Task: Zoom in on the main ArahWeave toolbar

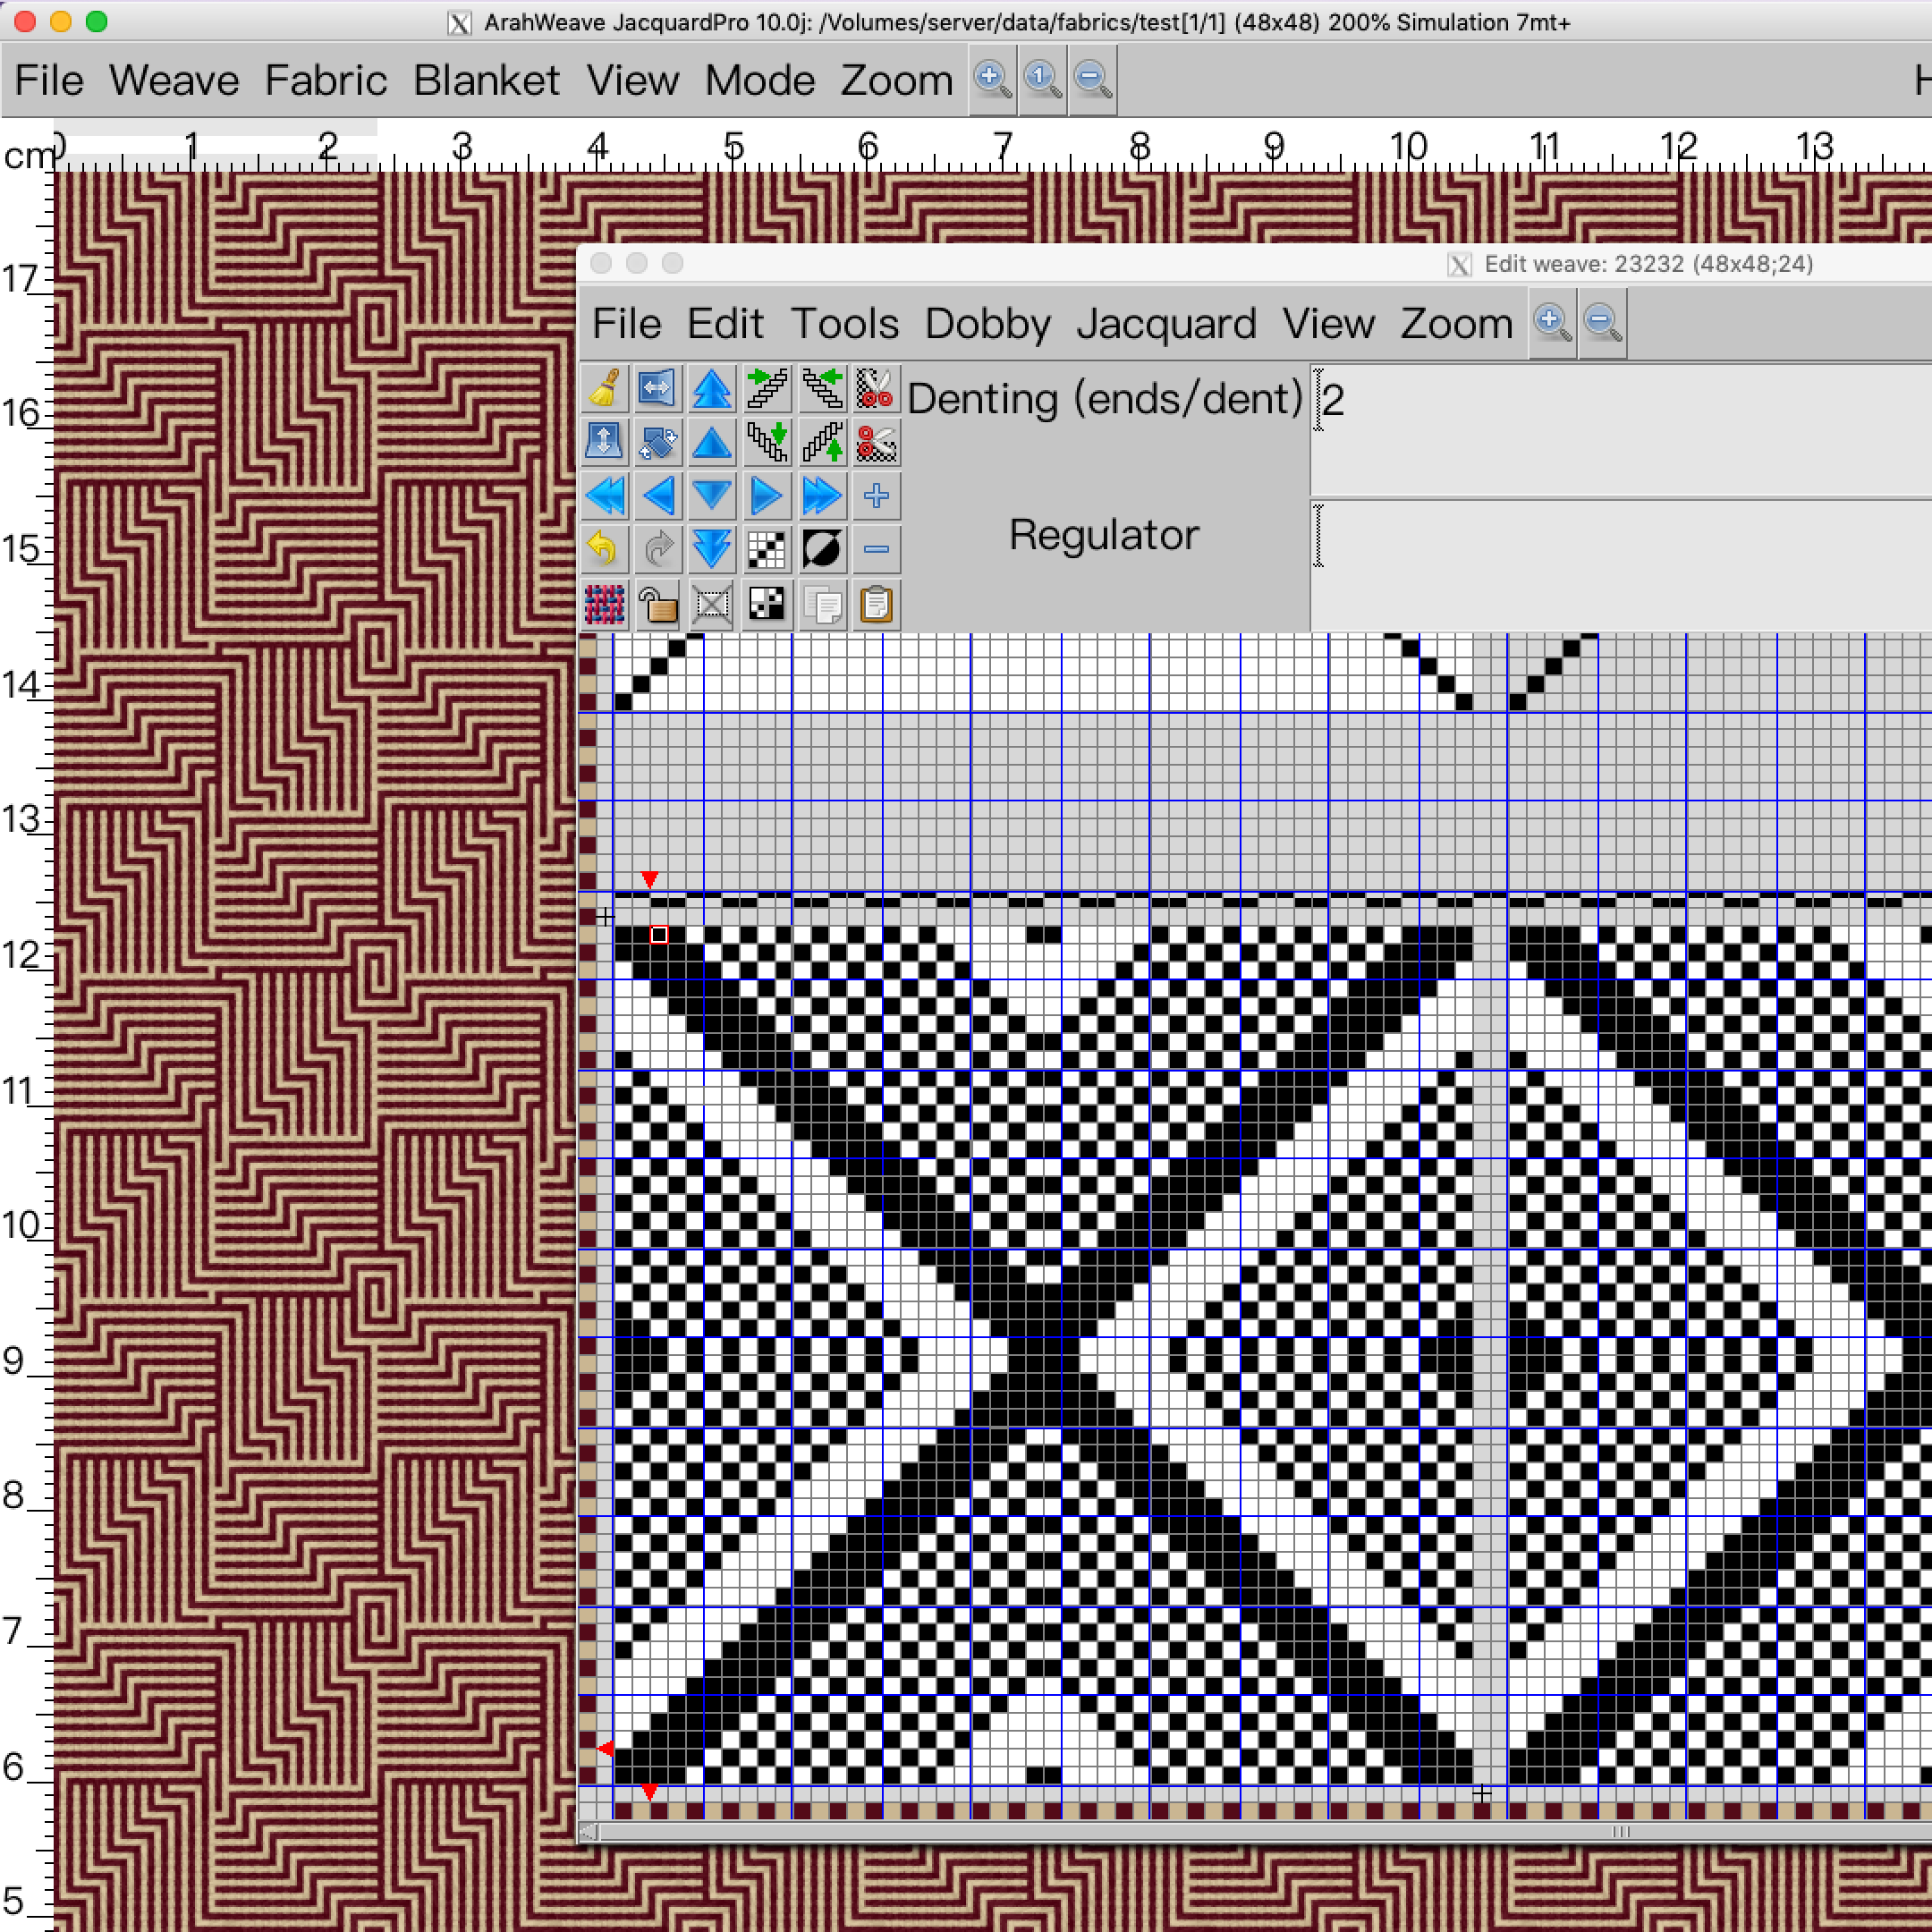Action: click(x=992, y=79)
